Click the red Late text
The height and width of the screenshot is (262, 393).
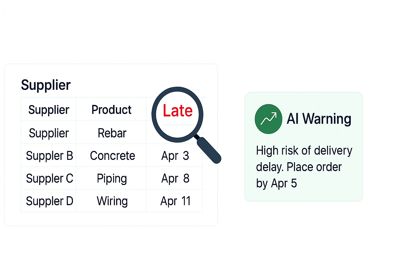tap(178, 111)
